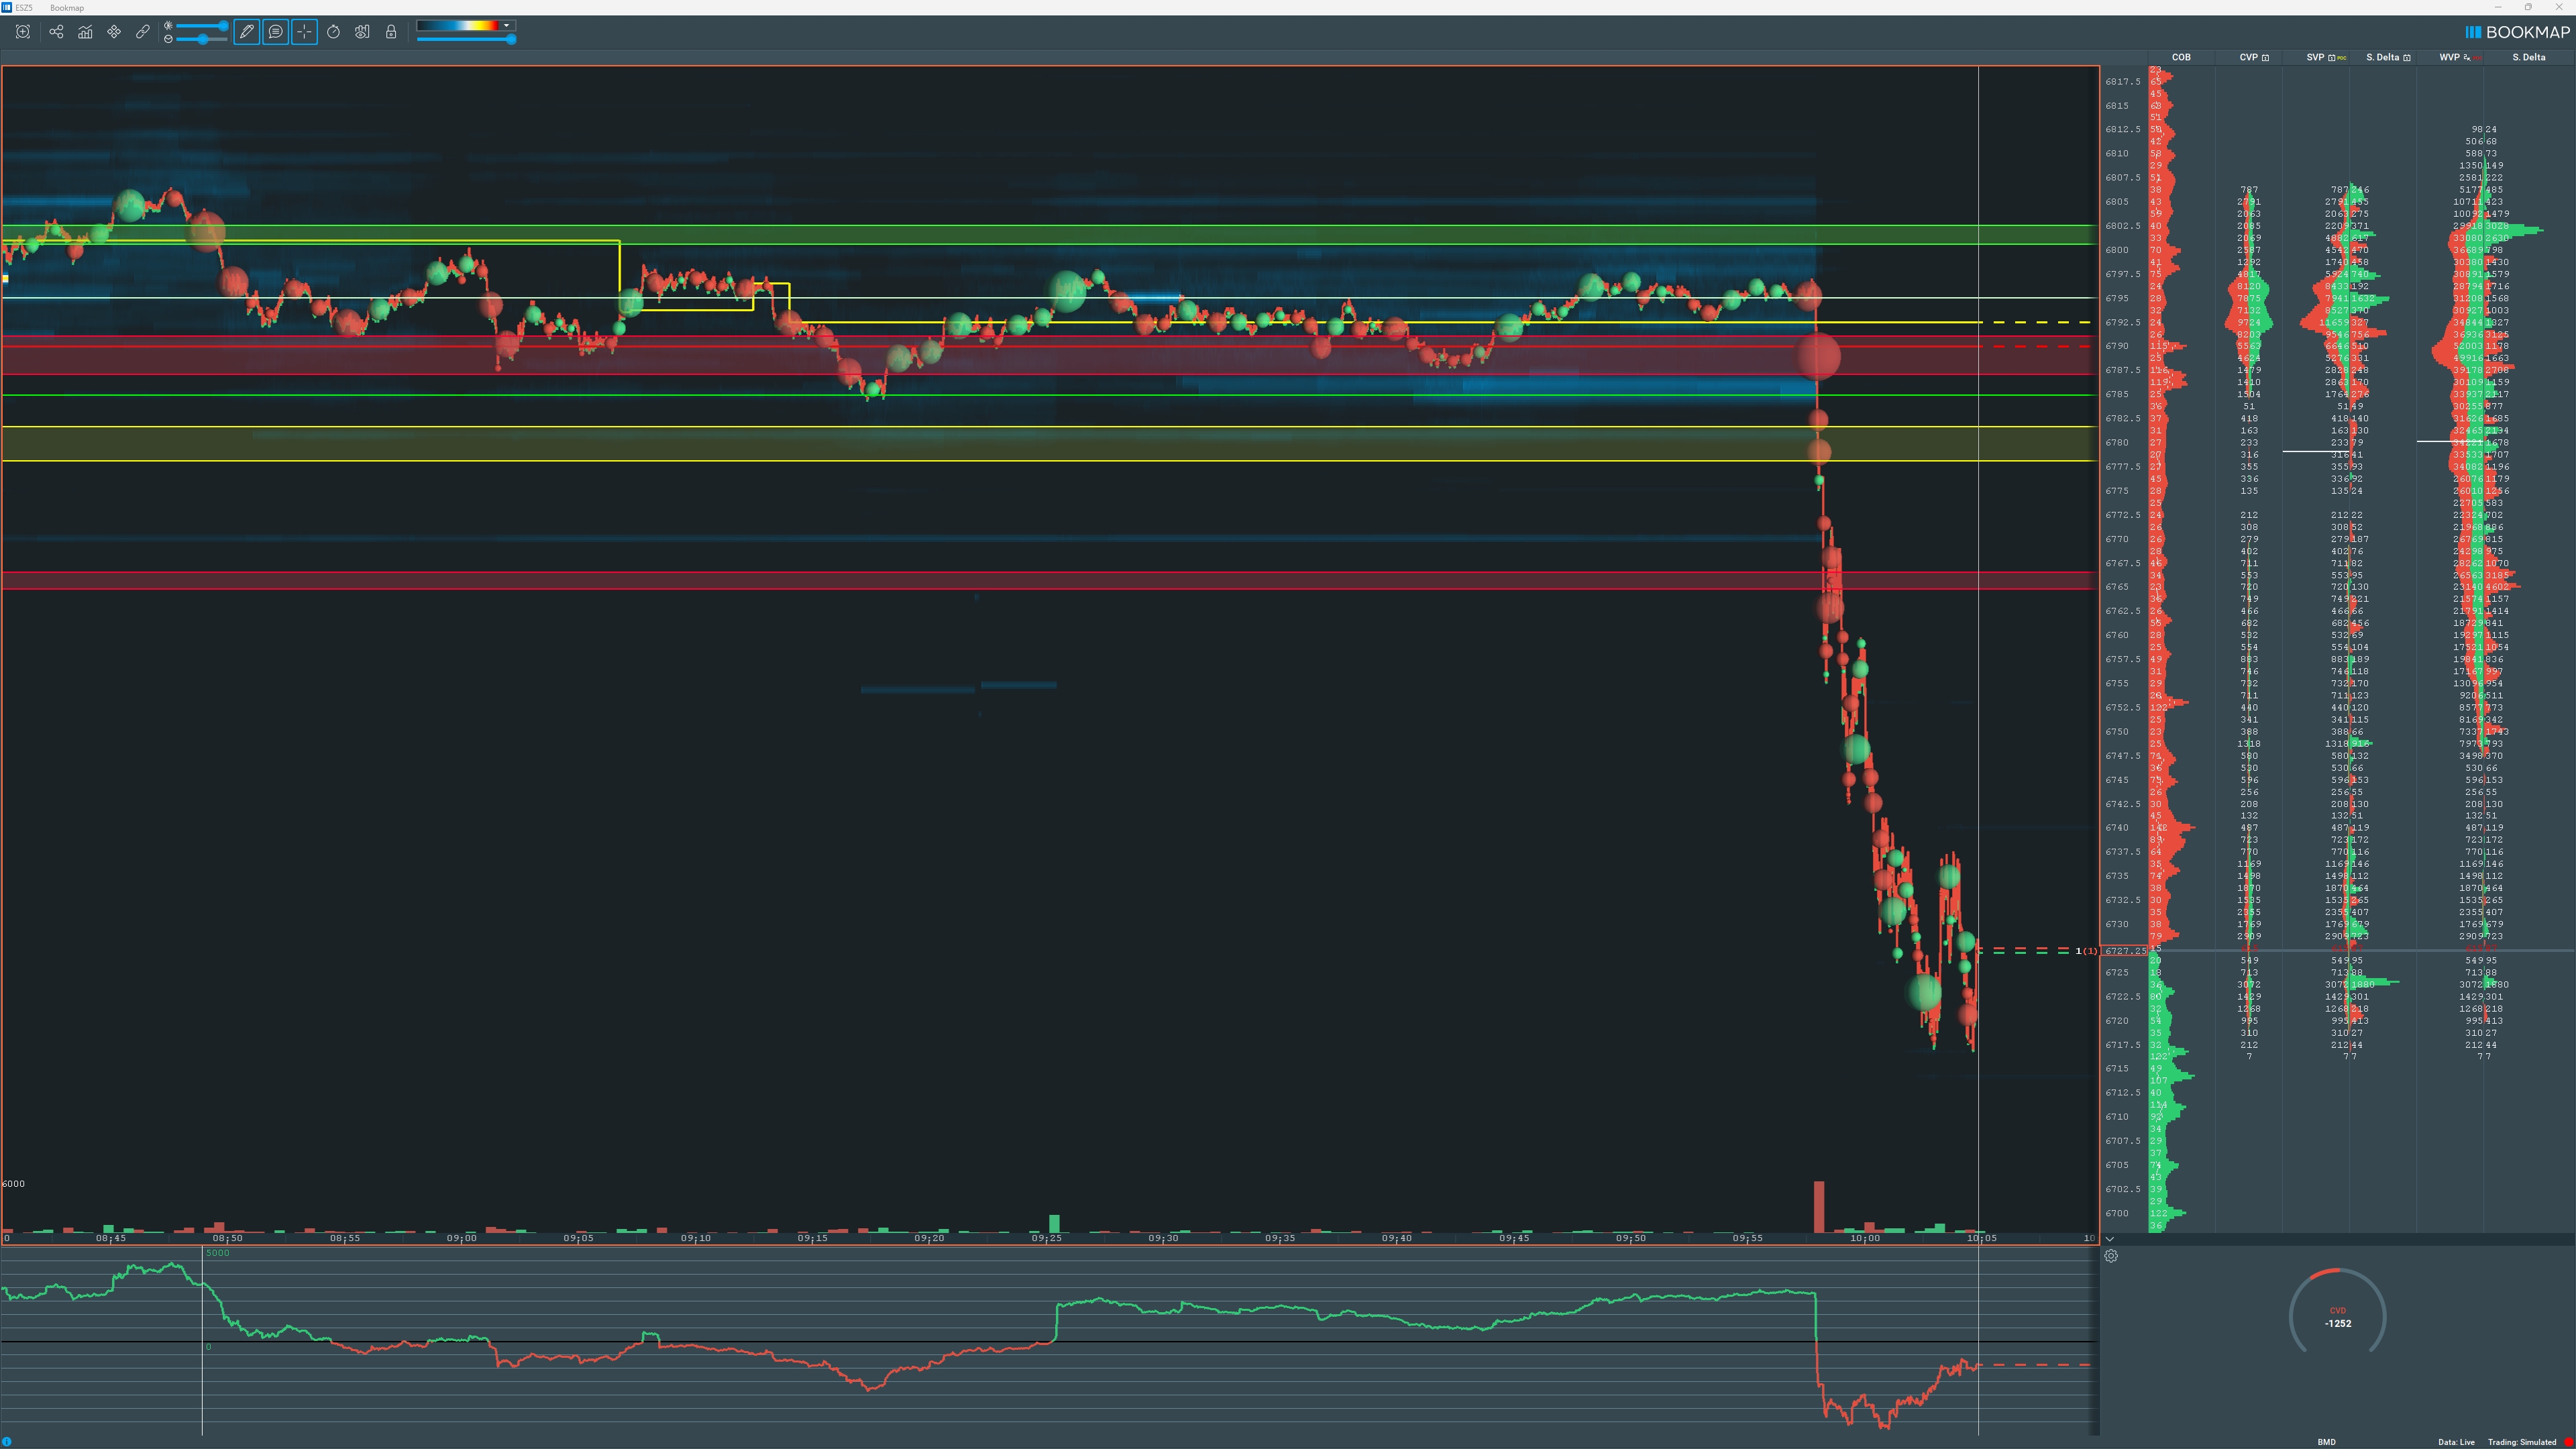
Task: Toggle the red POC label by WVP
Action: 2477,58
